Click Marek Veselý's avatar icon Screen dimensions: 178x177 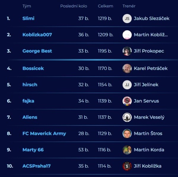click(x=127, y=117)
